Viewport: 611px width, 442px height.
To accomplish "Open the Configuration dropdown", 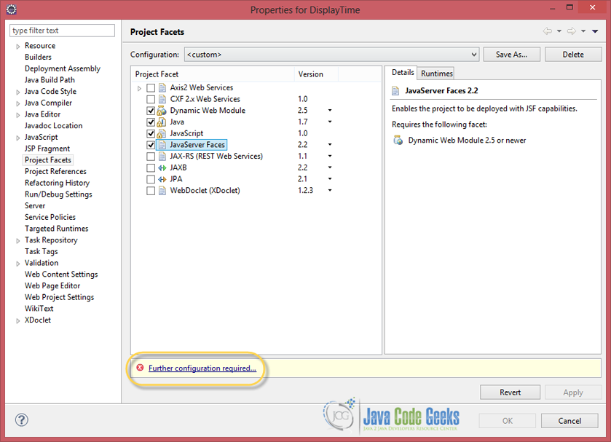I will click(x=331, y=55).
